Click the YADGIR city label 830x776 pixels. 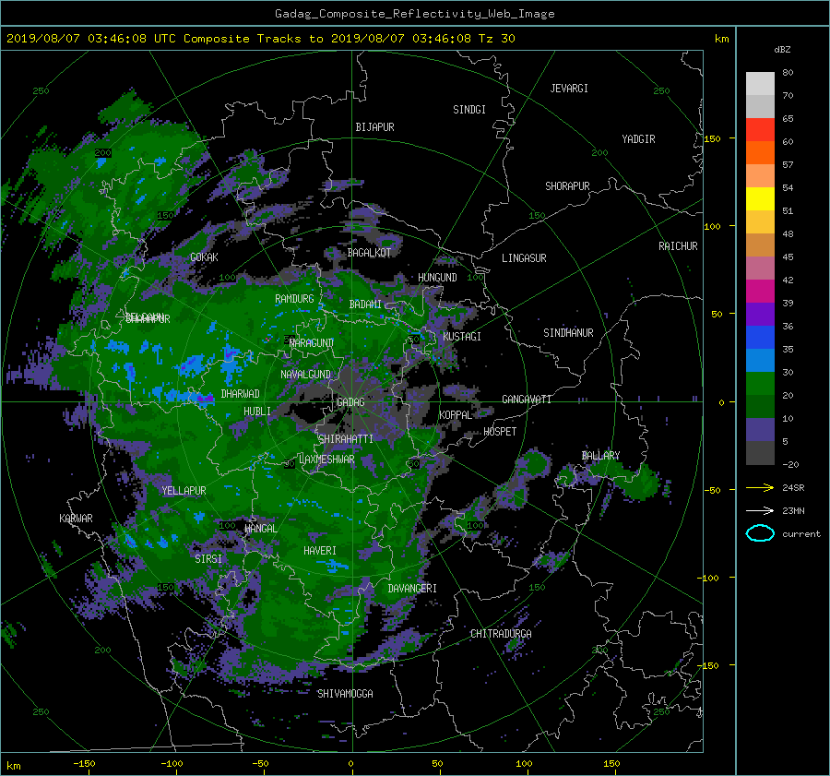(638, 139)
